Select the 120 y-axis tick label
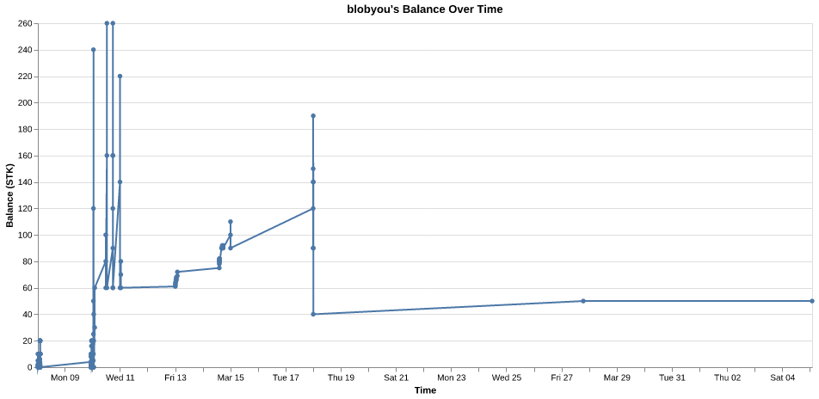 (x=26, y=209)
